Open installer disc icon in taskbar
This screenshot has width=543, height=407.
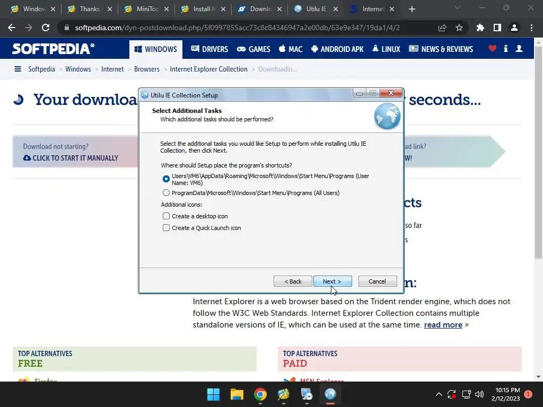tap(307, 394)
